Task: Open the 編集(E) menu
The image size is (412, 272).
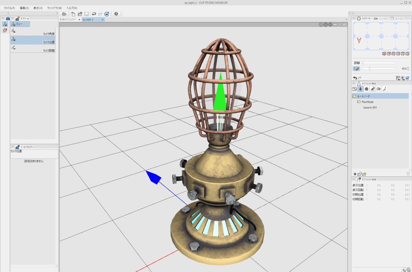Action: [24, 8]
